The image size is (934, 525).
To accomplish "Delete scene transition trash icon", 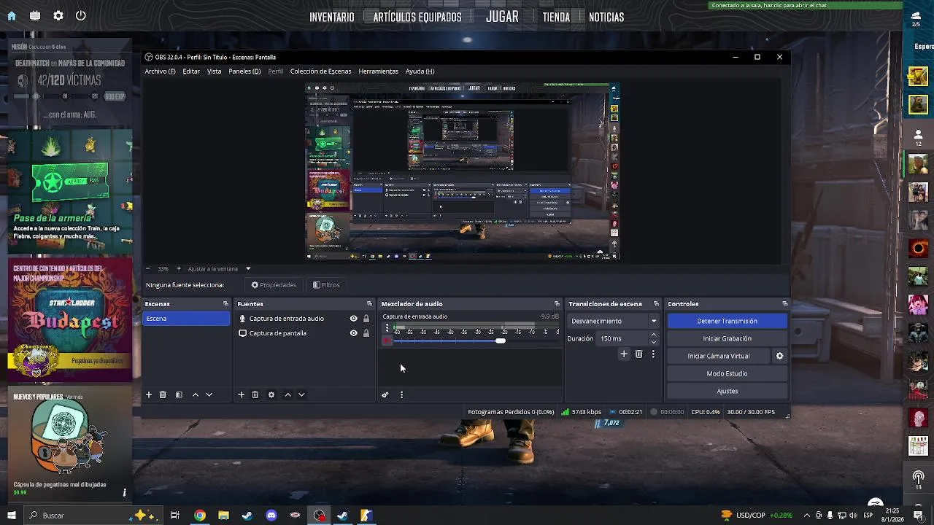I will [x=638, y=354].
